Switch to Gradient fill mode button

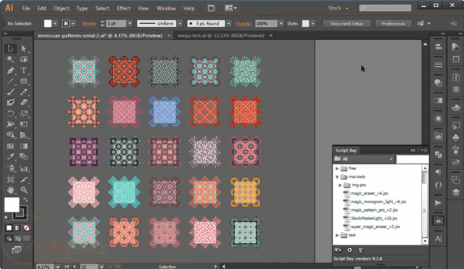click(x=18, y=228)
